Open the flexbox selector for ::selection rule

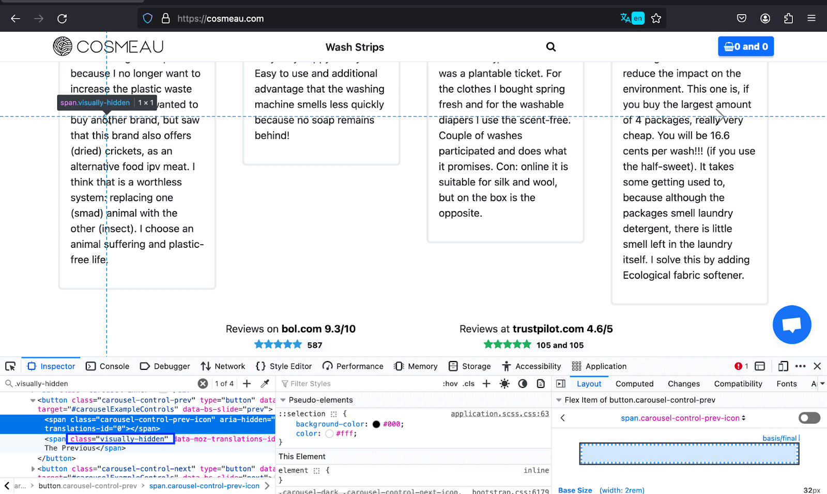pyautogui.click(x=334, y=414)
